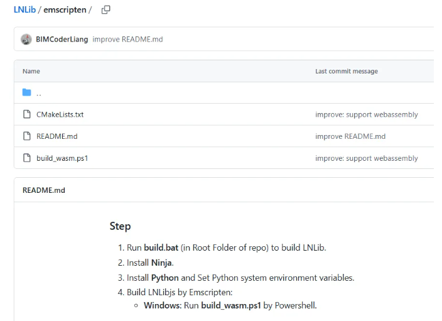
Task: Click the Last commit message column header
Action: pyautogui.click(x=346, y=72)
